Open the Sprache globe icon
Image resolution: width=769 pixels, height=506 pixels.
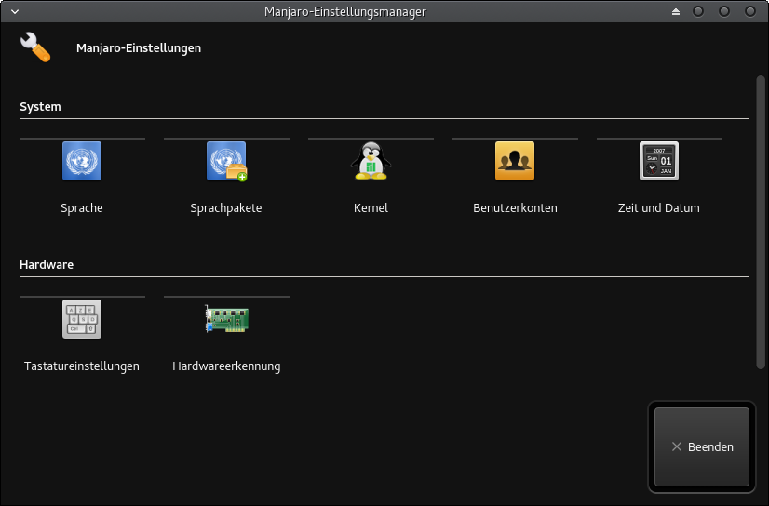point(82,161)
